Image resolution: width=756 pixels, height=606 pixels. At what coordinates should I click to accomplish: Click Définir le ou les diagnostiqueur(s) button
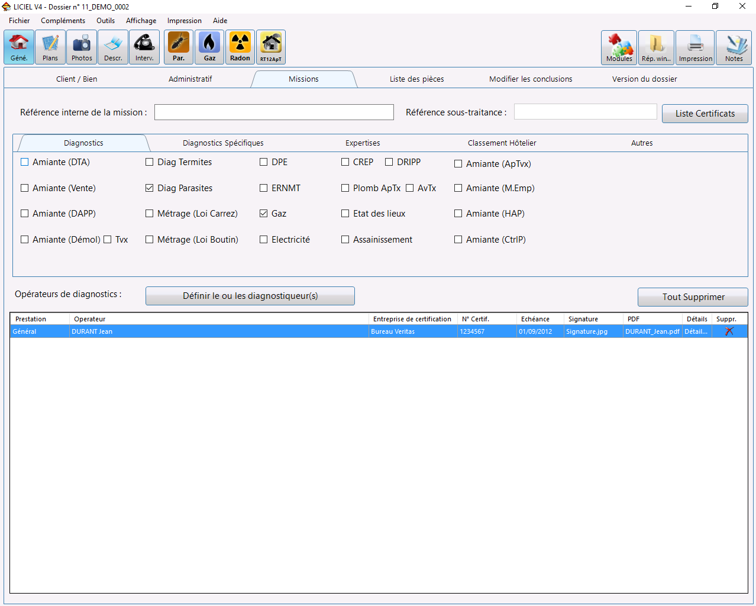tap(250, 296)
